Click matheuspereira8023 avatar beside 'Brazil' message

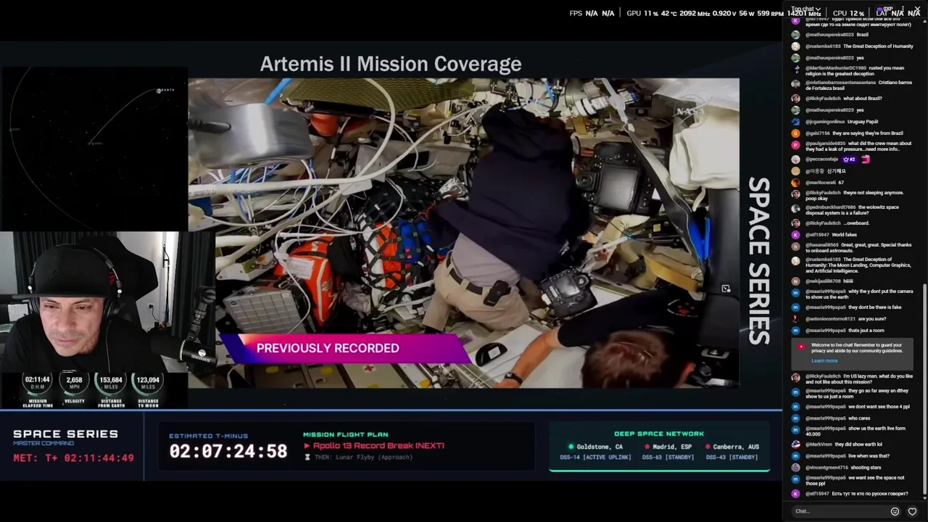pyautogui.click(x=796, y=35)
